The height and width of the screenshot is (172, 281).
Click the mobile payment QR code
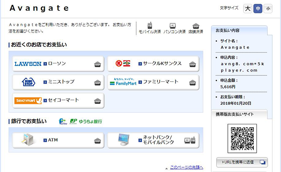(x=242, y=138)
